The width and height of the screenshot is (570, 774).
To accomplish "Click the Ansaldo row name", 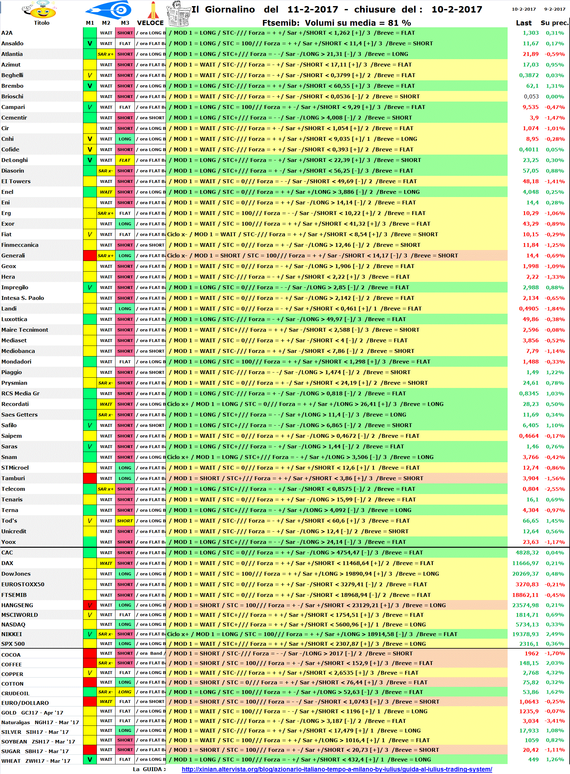I will click(13, 43).
